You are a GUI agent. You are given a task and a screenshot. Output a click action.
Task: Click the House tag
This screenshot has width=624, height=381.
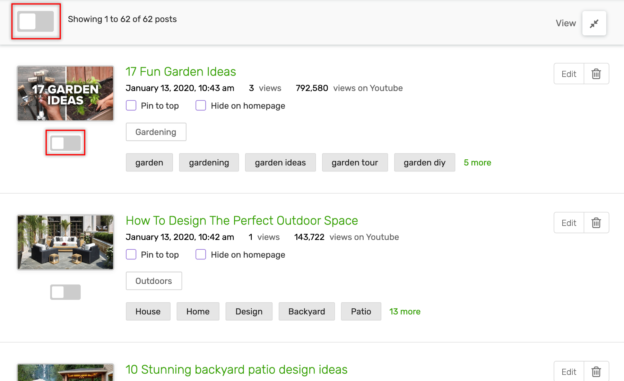pyautogui.click(x=148, y=311)
